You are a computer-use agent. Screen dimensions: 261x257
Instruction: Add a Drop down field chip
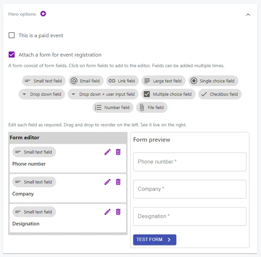click(x=42, y=94)
